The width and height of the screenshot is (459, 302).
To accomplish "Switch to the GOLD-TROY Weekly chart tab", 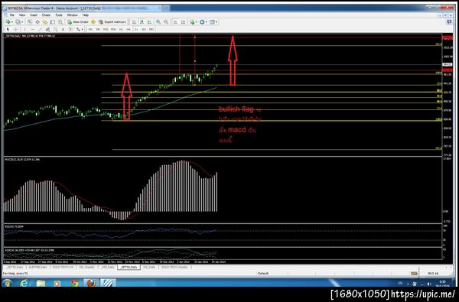I will 174,267.
